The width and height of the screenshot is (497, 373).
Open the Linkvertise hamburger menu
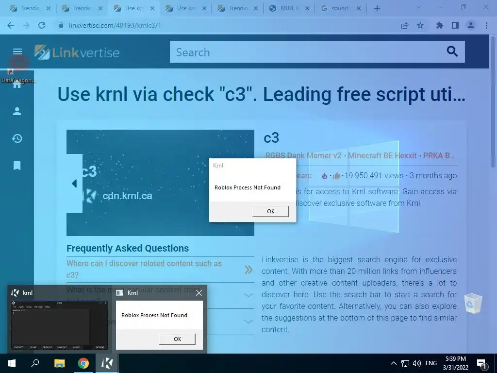pos(17,51)
